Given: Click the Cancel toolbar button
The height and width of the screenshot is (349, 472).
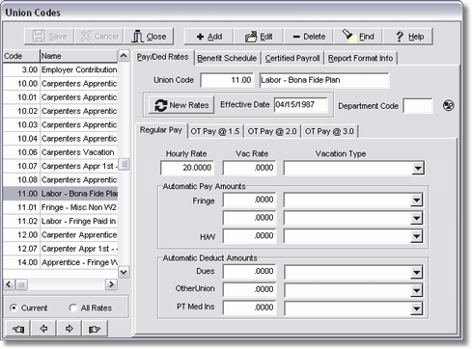Looking at the screenshot, I should coord(99,37).
